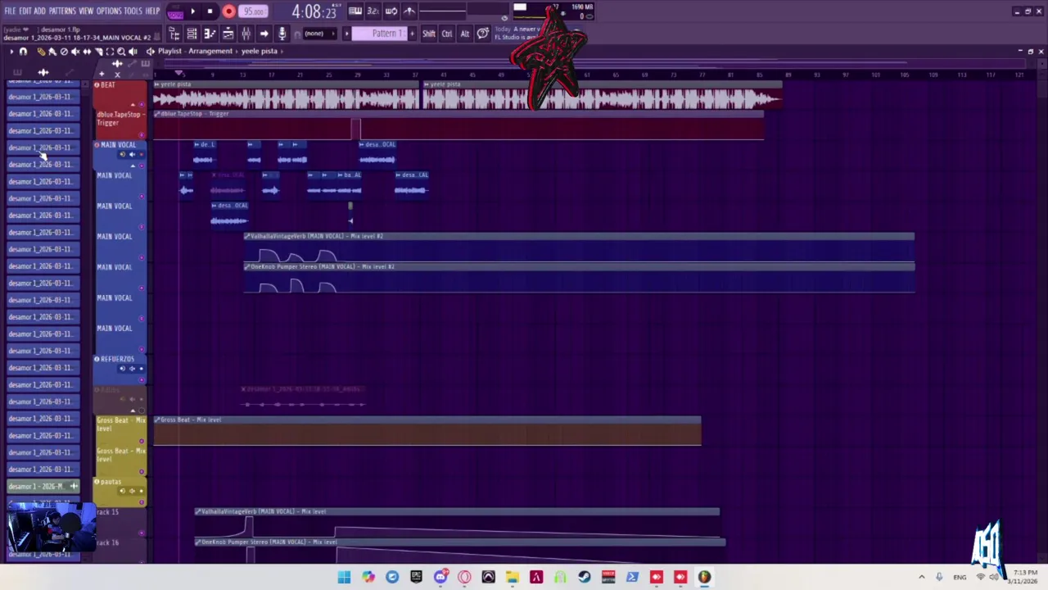This screenshot has height=590, width=1048.
Task: Select the Playback speaker tool
Action: 133,52
